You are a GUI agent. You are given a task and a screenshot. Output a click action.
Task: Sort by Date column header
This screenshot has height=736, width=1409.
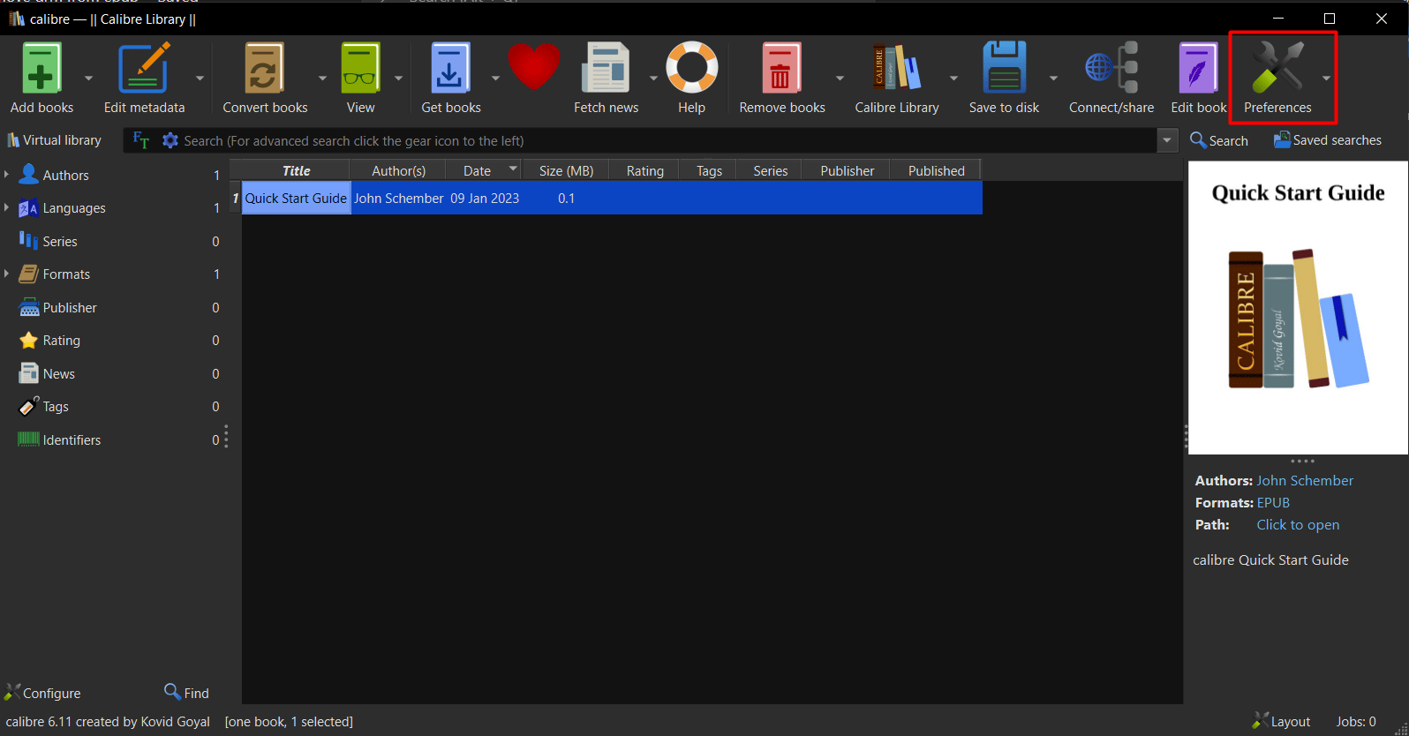(484, 170)
